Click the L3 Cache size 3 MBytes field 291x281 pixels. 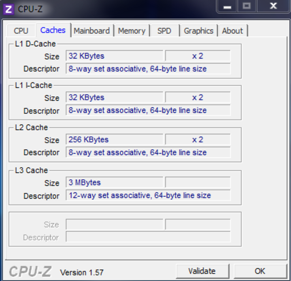click(x=114, y=182)
